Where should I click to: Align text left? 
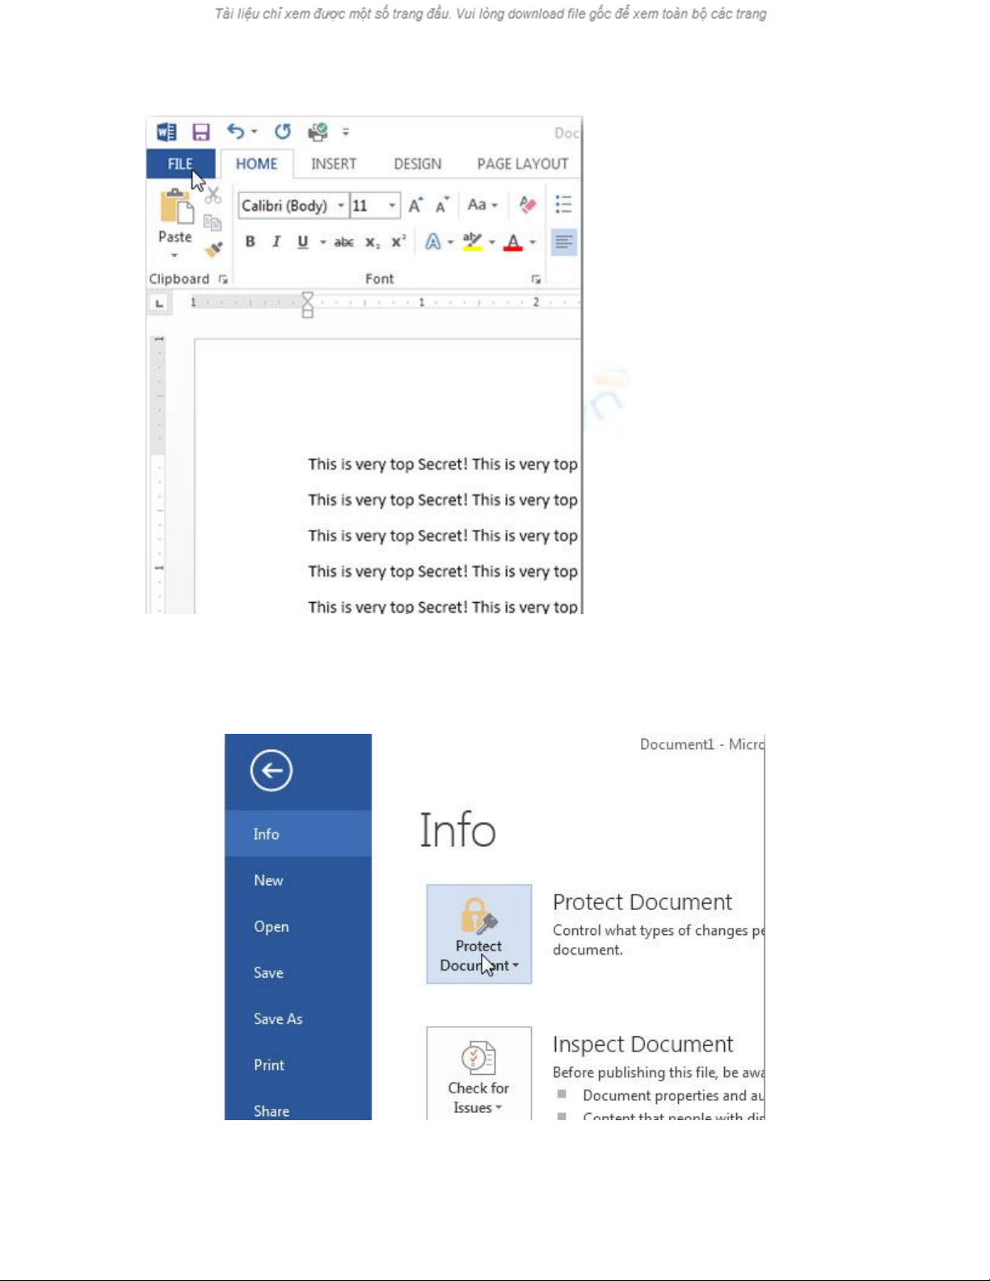pyautogui.click(x=563, y=242)
